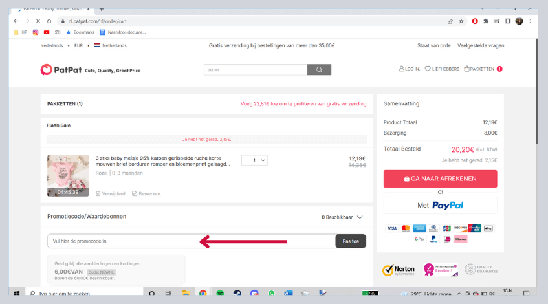Screen dimensions: 548x304
Task: Open Chrome browser menu (three dots)
Action: tap(531, 21)
